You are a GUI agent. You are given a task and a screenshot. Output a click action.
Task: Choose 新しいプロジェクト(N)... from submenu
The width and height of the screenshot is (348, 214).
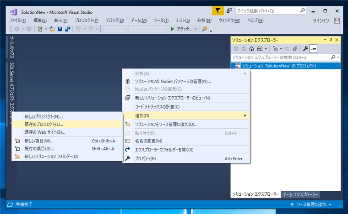67,116
